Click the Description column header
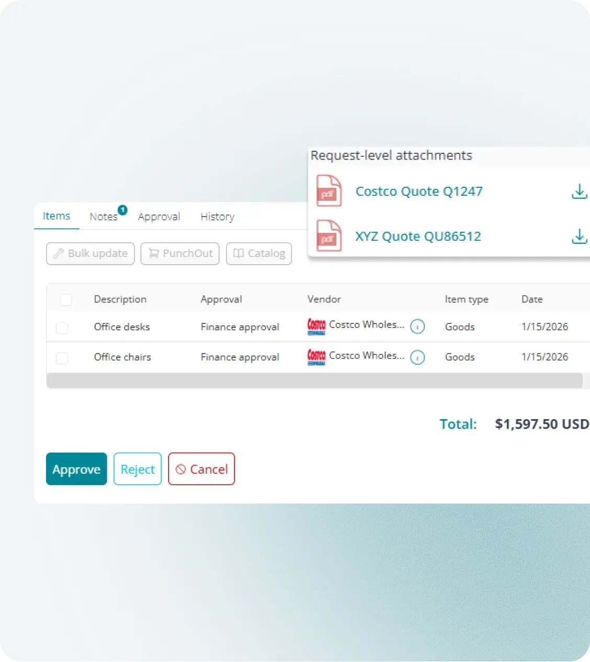590x662 pixels. [x=120, y=299]
